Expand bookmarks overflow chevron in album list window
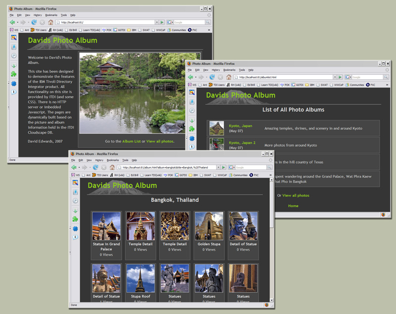The width and height of the screenshot is (396, 314). 387,85
